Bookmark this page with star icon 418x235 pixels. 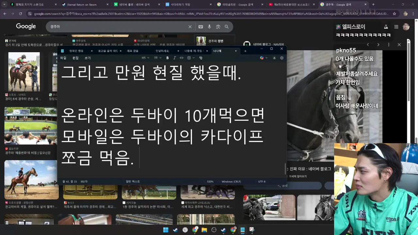[x=394, y=14]
